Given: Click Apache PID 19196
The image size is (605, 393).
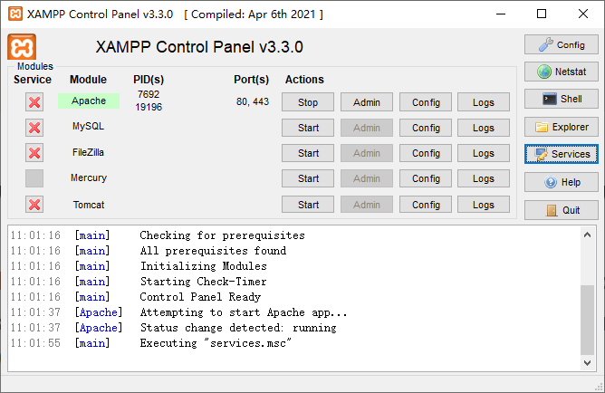Looking at the screenshot, I should [x=149, y=107].
